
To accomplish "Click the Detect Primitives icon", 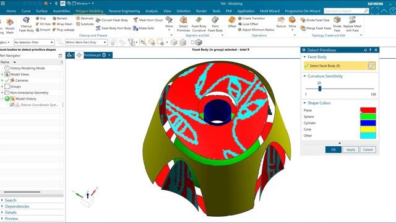I will [x=183, y=25].
